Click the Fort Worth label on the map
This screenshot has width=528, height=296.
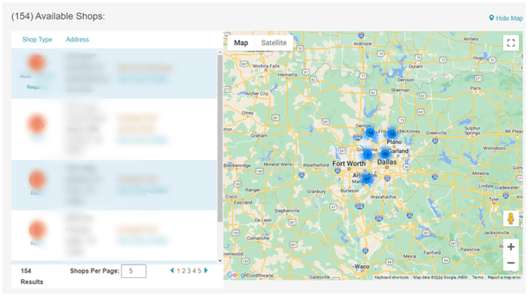349,164
